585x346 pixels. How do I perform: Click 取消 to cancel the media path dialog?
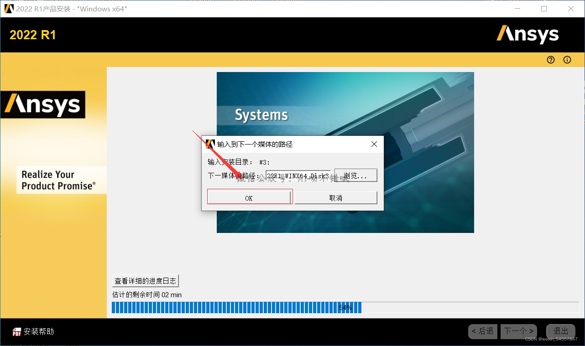[x=336, y=198]
